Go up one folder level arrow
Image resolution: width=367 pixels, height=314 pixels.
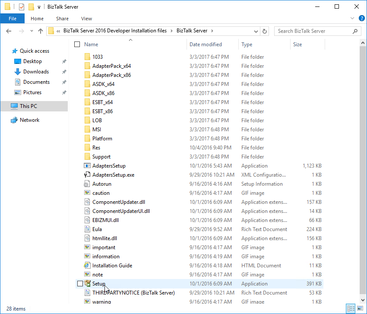click(x=41, y=31)
